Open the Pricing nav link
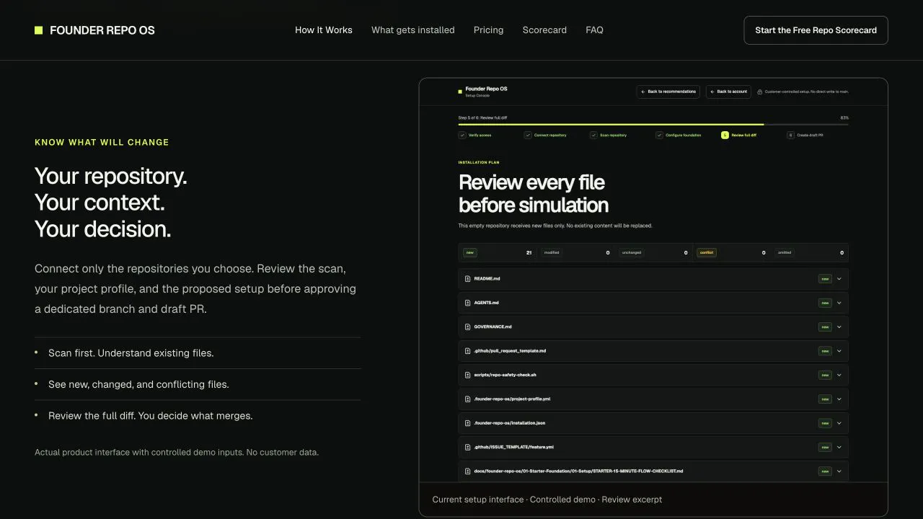 pos(489,30)
